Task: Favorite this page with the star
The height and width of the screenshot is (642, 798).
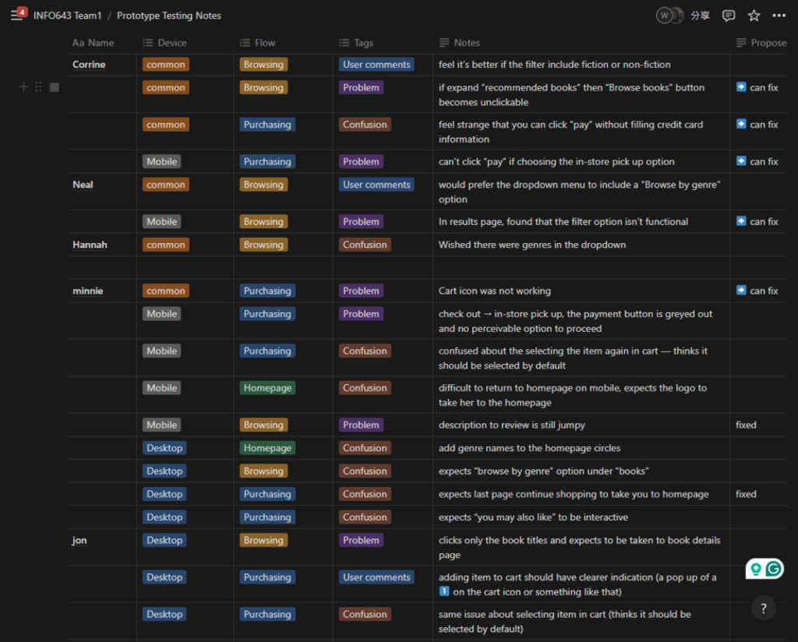Action: (x=754, y=16)
